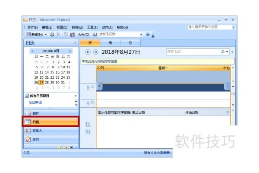Screen dimensions: 259x173
Task: Open the 联系人 navigation button
Action: [x=51, y=131]
